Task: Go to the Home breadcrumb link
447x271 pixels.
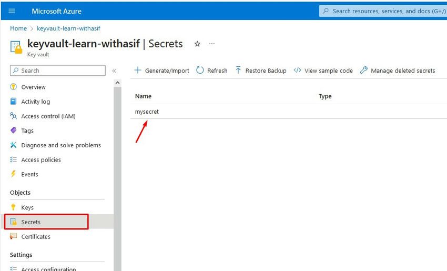Action: pos(18,28)
